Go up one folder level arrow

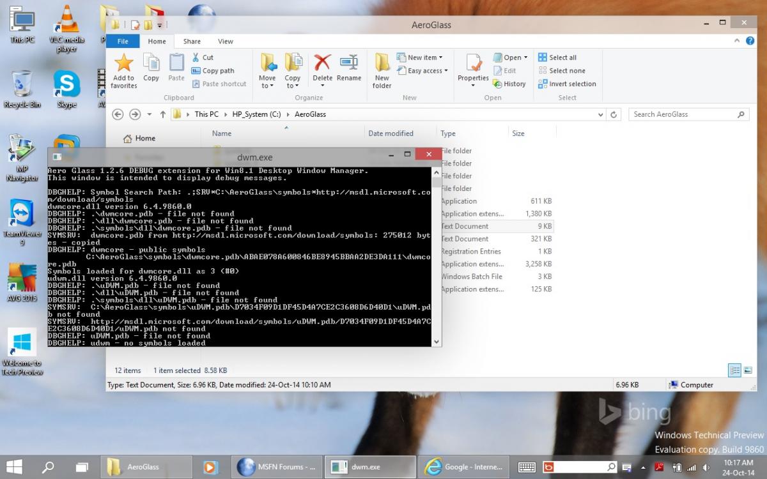point(163,114)
